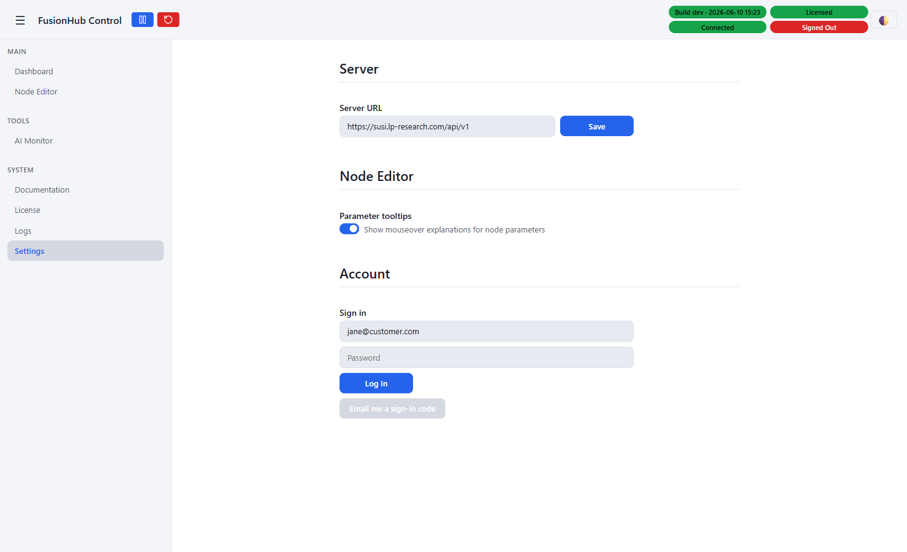Image resolution: width=907 pixels, height=552 pixels.
Task: Focus the Server URL field
Action: tap(447, 126)
